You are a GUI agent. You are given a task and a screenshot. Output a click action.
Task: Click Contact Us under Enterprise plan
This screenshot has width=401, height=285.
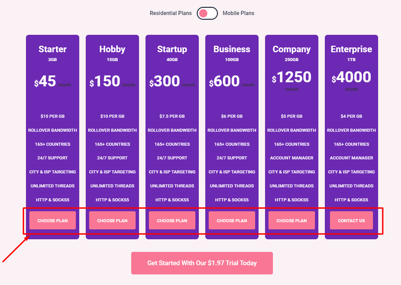click(351, 220)
